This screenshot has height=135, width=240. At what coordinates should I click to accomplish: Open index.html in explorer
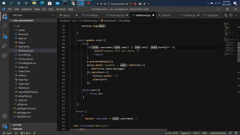click(x=24, y=71)
